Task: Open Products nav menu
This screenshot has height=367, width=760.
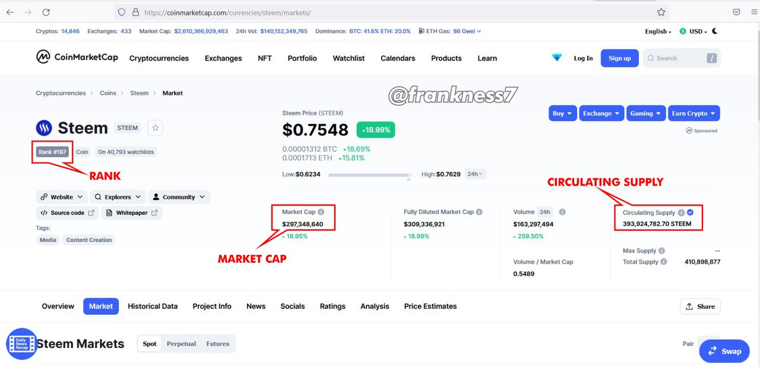Action: (446, 58)
